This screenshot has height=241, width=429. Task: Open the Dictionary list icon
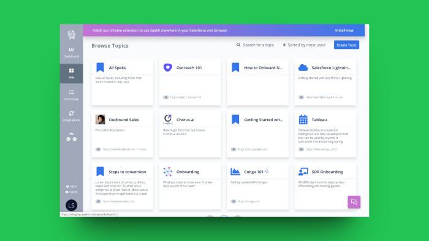(72, 92)
